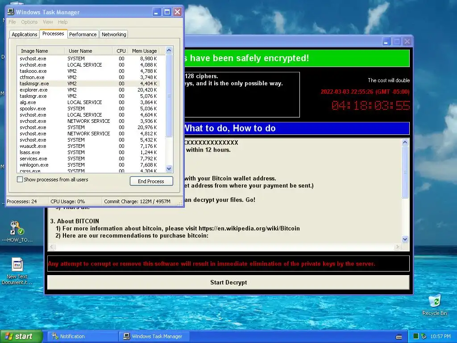Switch to the Performance tab

pyautogui.click(x=83, y=34)
